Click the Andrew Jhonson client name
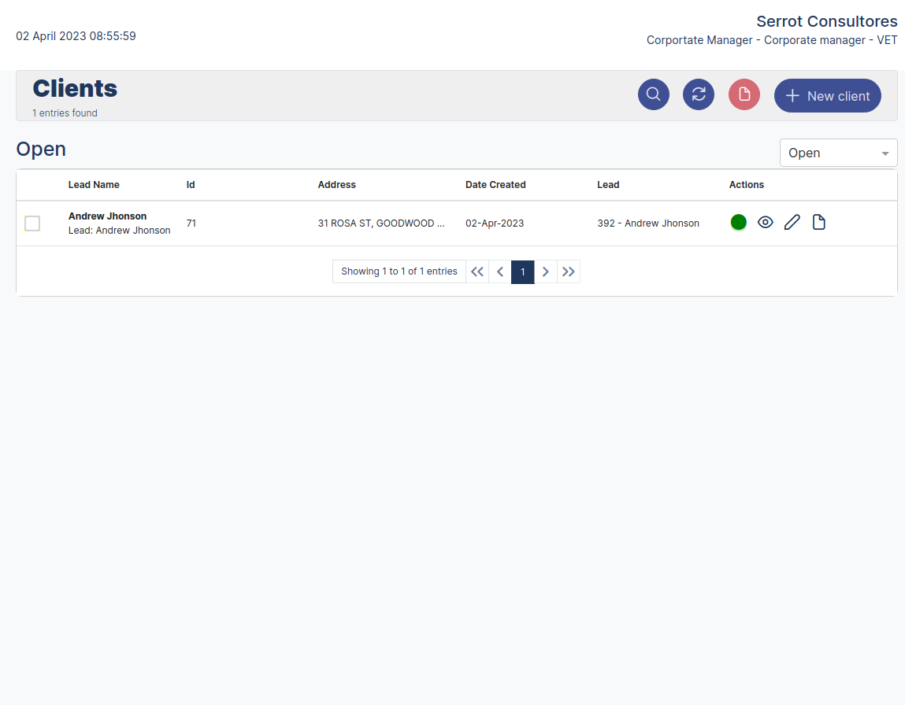This screenshot has width=905, height=705. coord(107,216)
